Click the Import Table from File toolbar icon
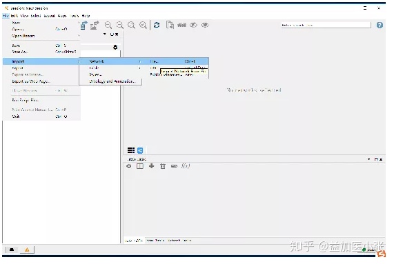Viewport: 394px width, 264px height. tap(83, 25)
